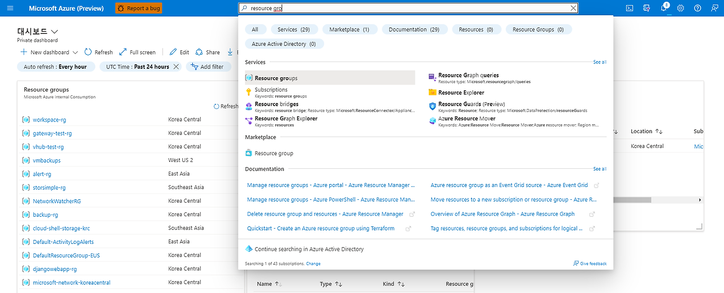Click Edit dashboard pencil
Image resolution: width=724 pixels, height=293 pixels.
(x=179, y=52)
